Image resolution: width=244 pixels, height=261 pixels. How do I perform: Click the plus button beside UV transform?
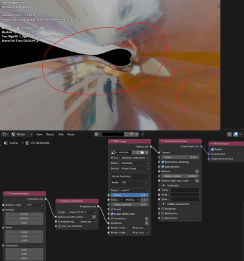[x=147, y=219]
